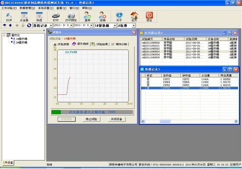242x169 pixels.
Task: Select row 1AE2011090503 in 水当量记录2
Action: [189, 52]
